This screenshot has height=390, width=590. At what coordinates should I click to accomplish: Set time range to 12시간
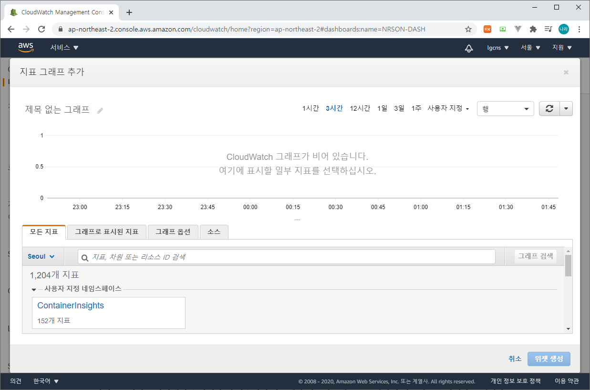point(360,108)
